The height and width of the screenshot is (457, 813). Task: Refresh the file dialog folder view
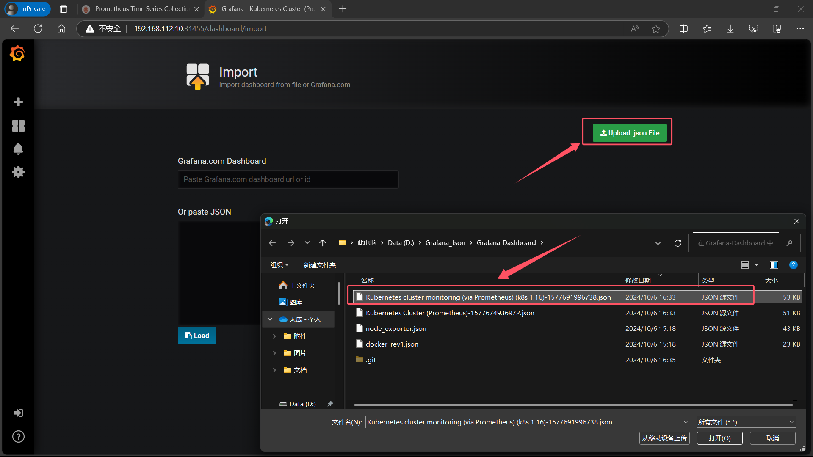tap(677, 243)
